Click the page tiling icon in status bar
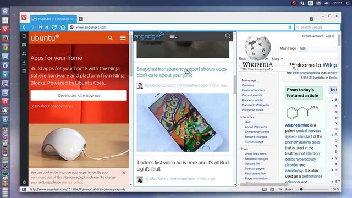This screenshot has height=198, width=352. [x=265, y=189]
